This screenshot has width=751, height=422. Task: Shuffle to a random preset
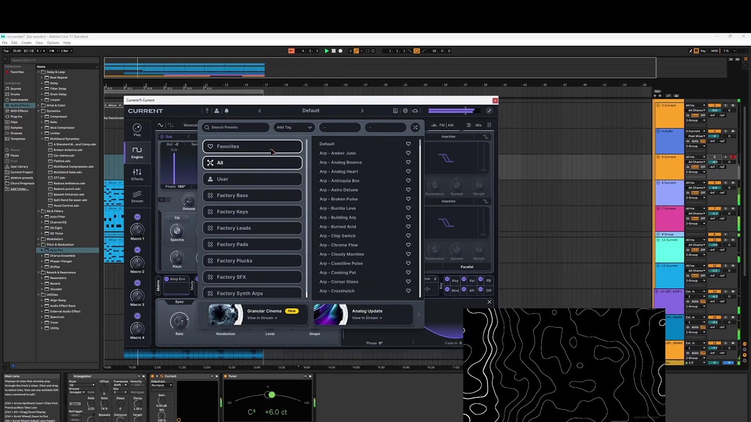[x=415, y=127]
